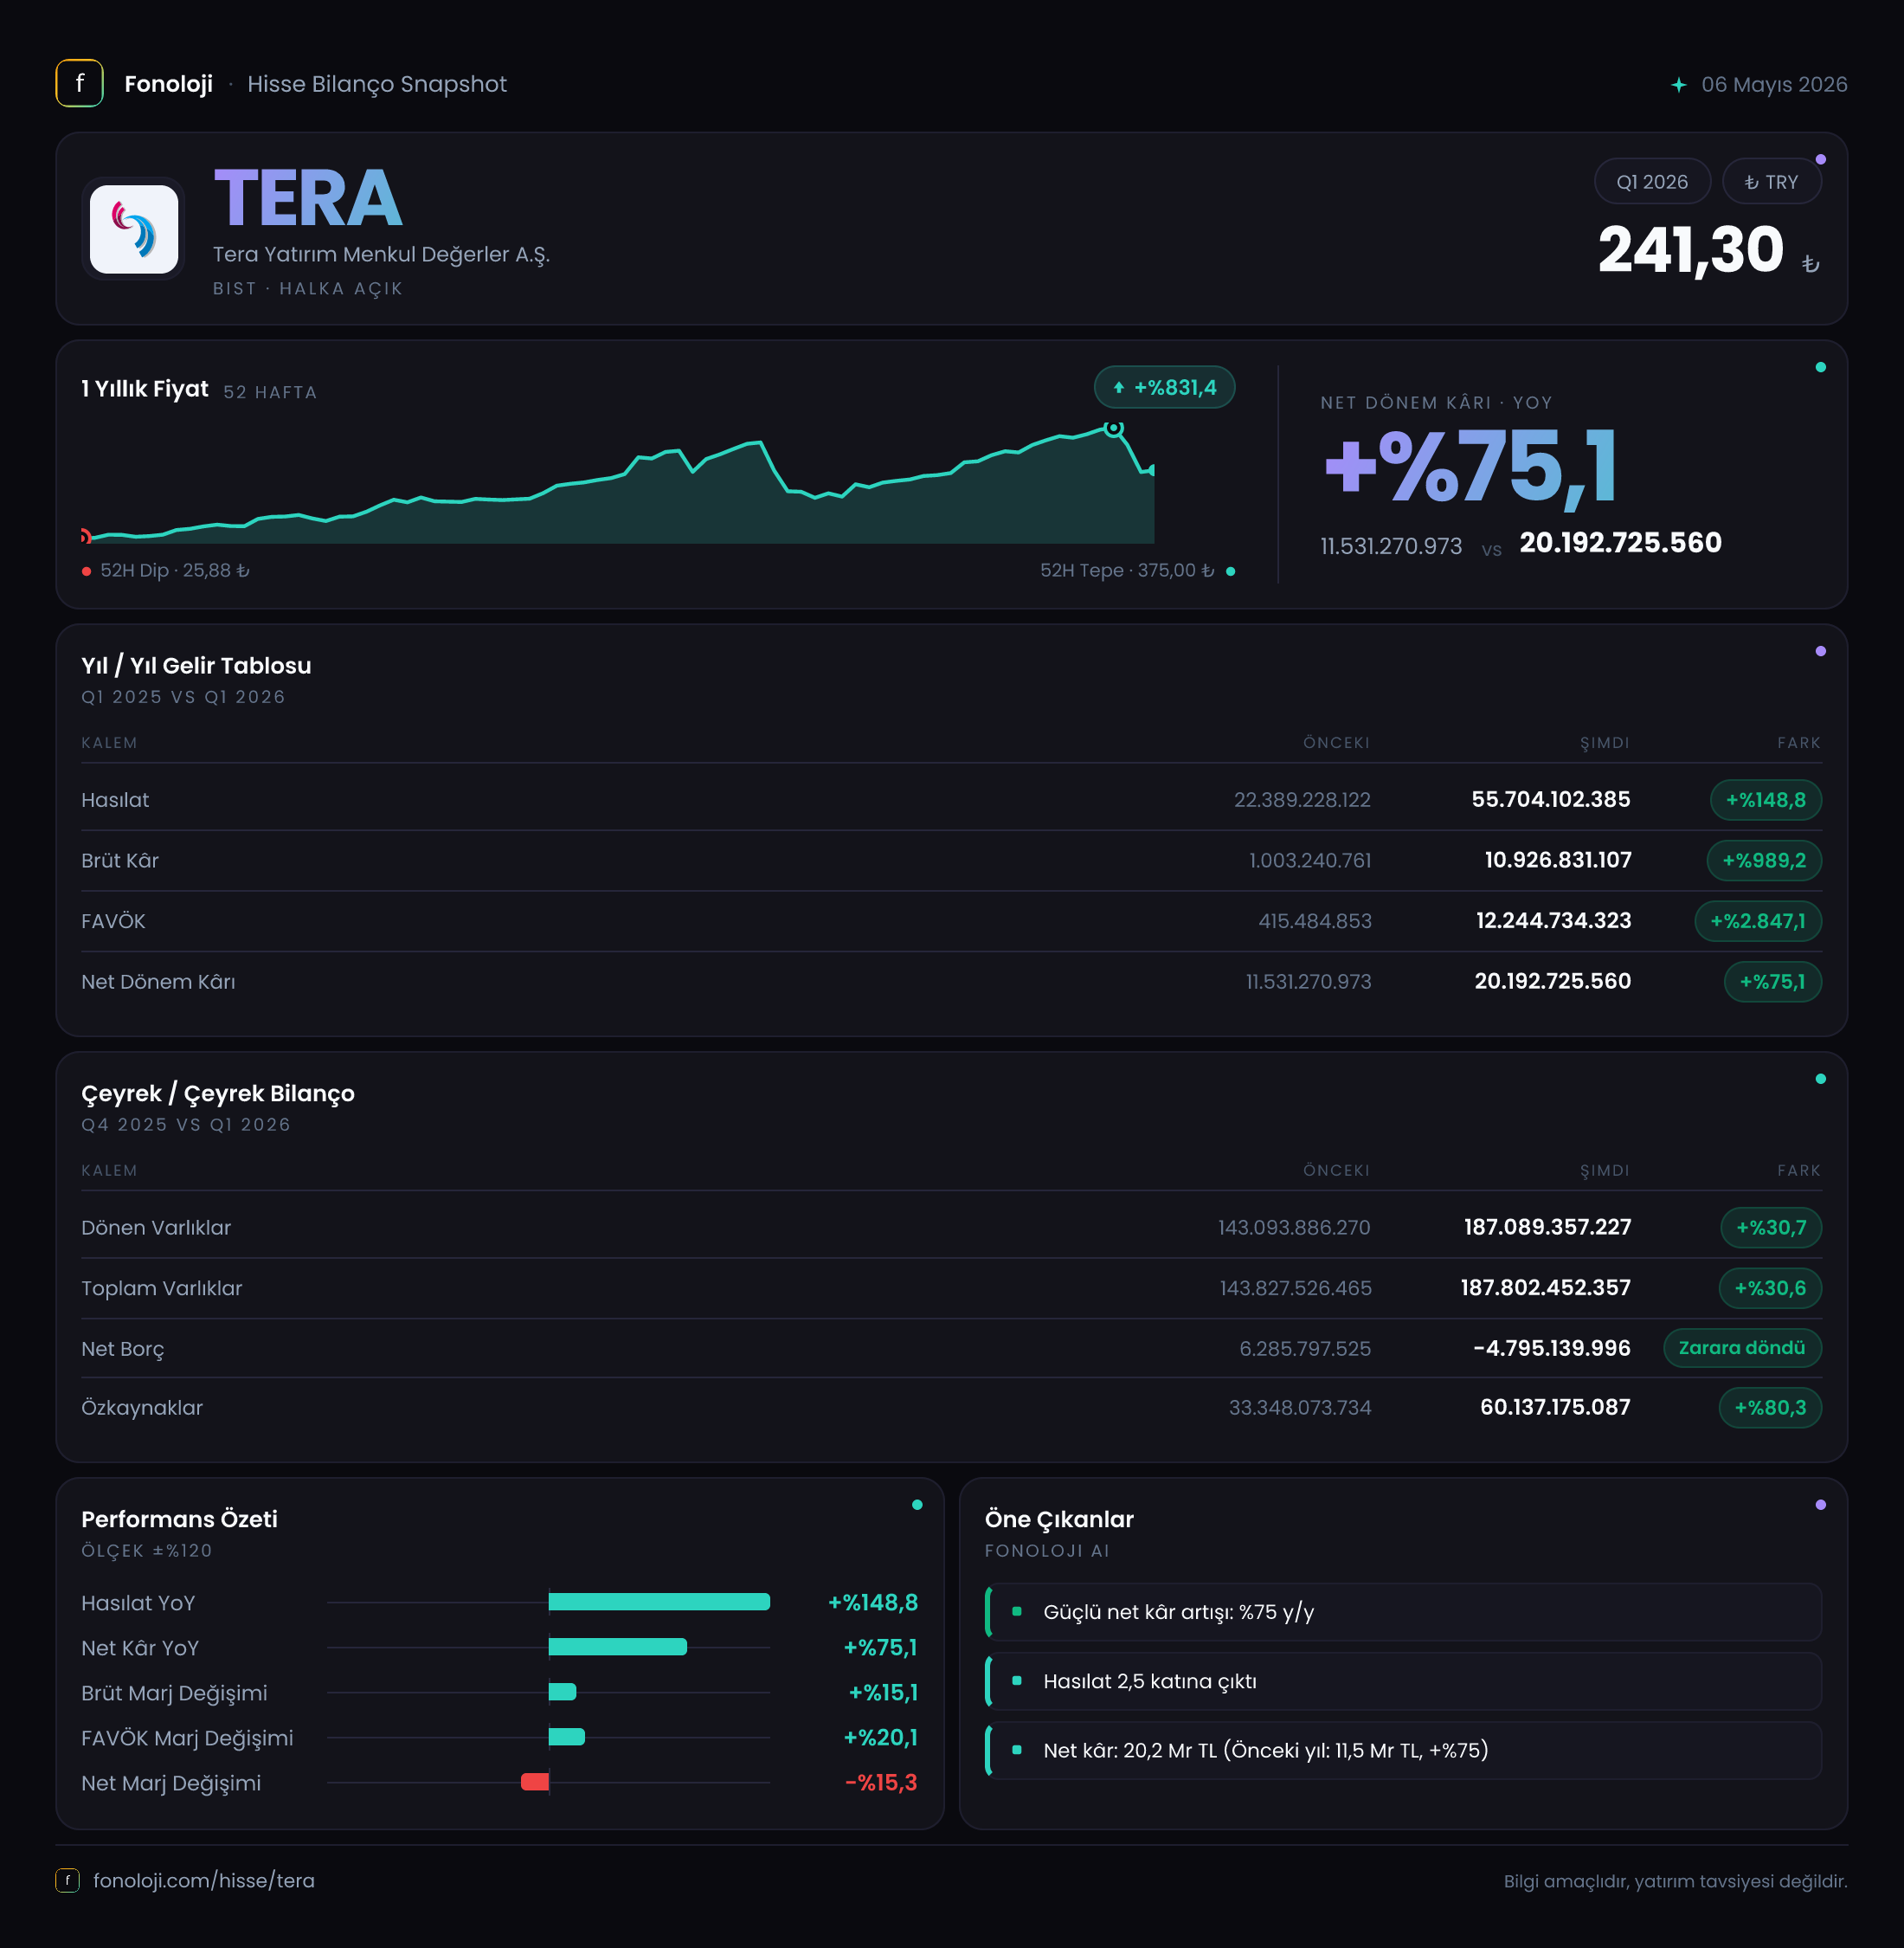Select the TRY currency pill
Viewport: 1904px width, 1948px height.
point(1771,182)
